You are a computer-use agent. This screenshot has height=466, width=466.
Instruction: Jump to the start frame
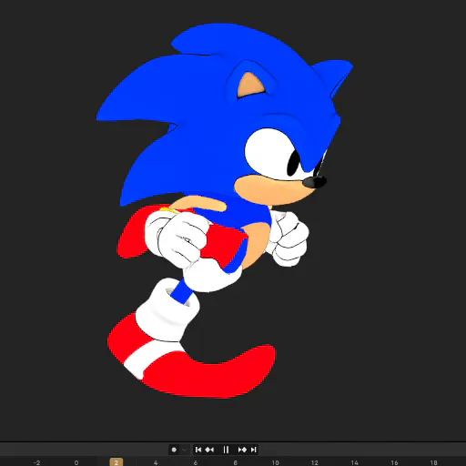198,450
